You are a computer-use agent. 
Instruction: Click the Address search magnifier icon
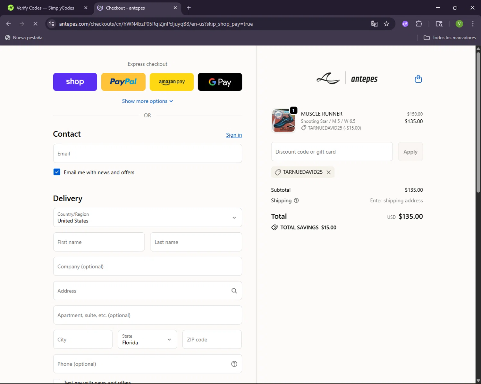(234, 291)
